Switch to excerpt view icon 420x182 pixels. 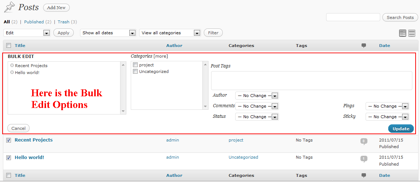click(x=412, y=33)
